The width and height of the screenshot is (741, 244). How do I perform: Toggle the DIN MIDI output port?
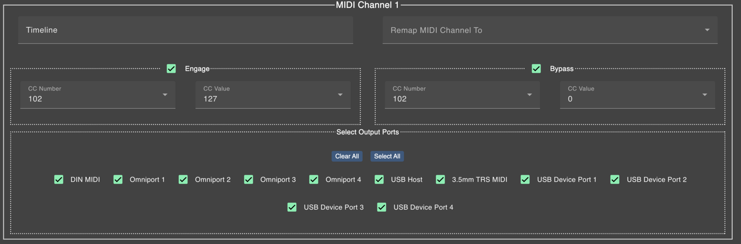coord(59,180)
